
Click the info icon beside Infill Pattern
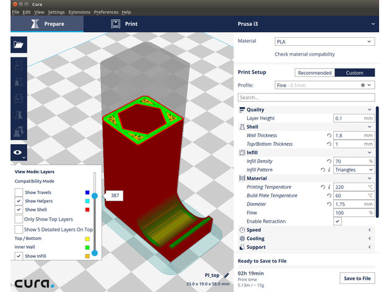329,170
